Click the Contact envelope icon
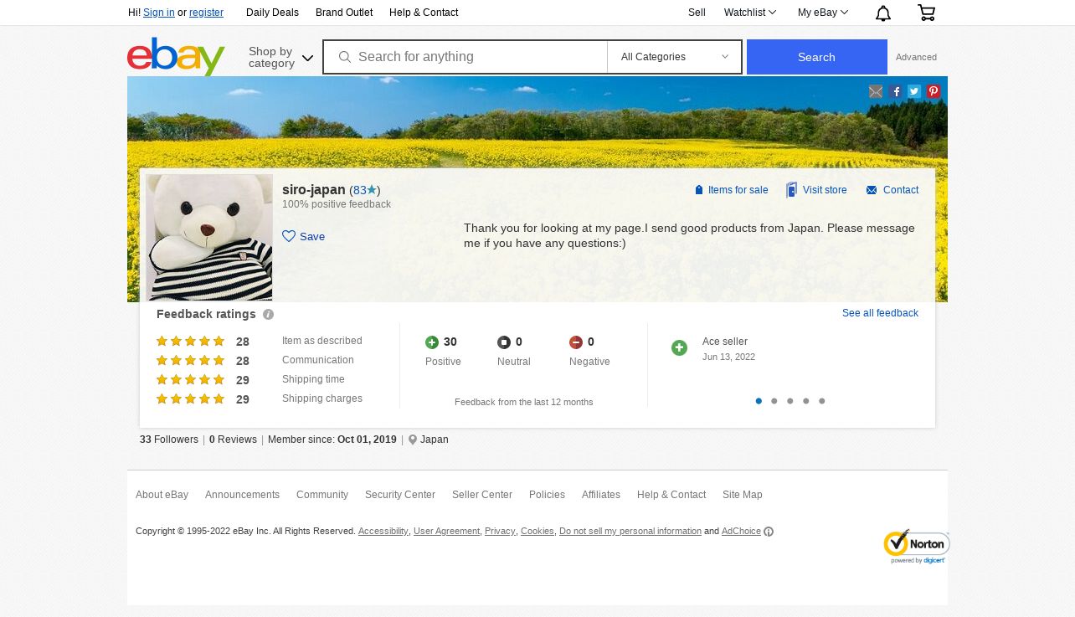 tap(872, 190)
